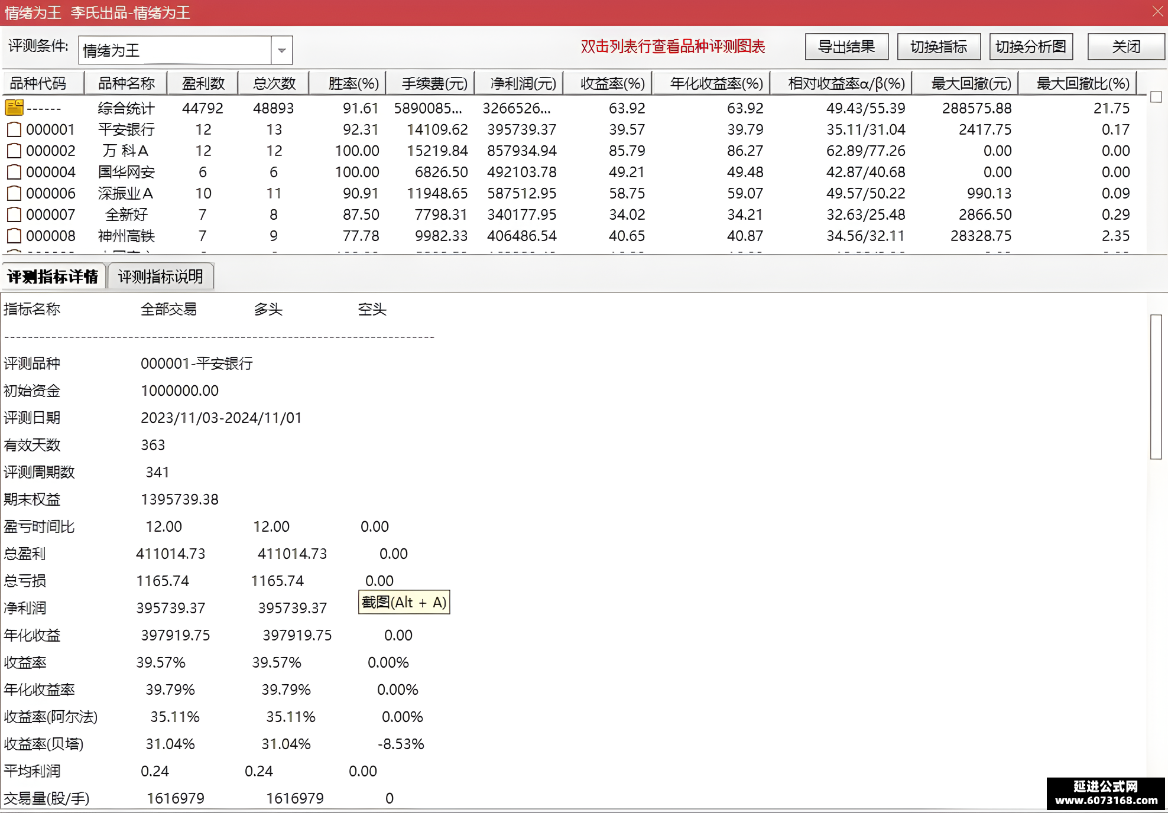The width and height of the screenshot is (1168, 813).
Task: Click the details panel vertical scrollbar thumb
Action: [x=1156, y=386]
